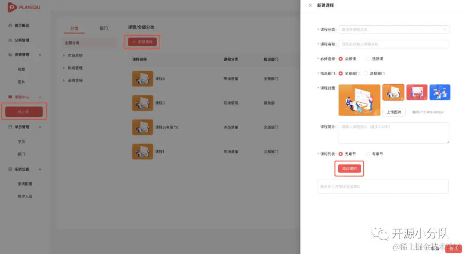Image resolution: width=464 pixels, height=254 pixels.
Task: Pick the red cover image swatch for 课程封面
Action: click(x=417, y=92)
